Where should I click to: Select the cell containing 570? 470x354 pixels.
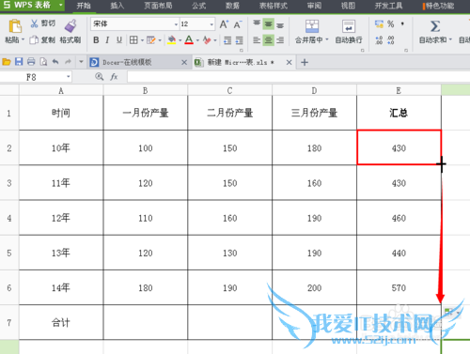click(399, 287)
